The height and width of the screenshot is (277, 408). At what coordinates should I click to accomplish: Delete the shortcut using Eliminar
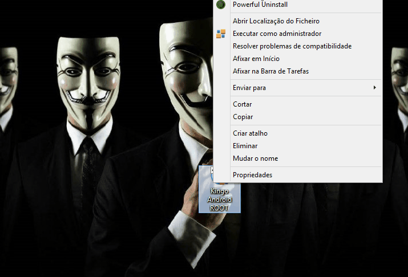(245, 146)
